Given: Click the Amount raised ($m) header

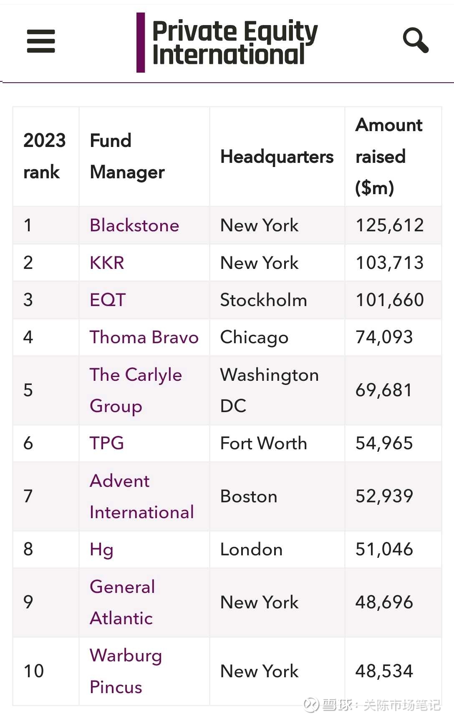Looking at the screenshot, I should pyautogui.click(x=388, y=156).
